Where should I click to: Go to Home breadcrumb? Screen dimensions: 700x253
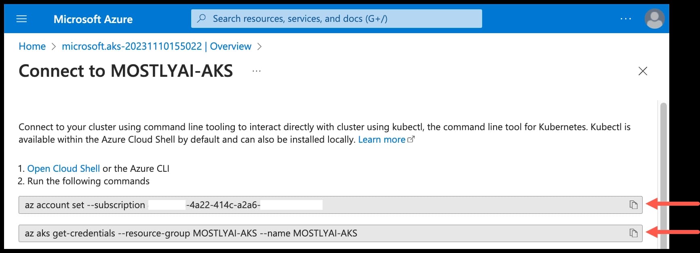[x=32, y=46]
